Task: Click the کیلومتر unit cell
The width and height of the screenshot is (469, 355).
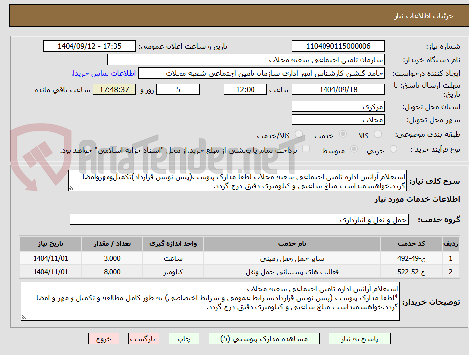Action: pyautogui.click(x=173, y=272)
